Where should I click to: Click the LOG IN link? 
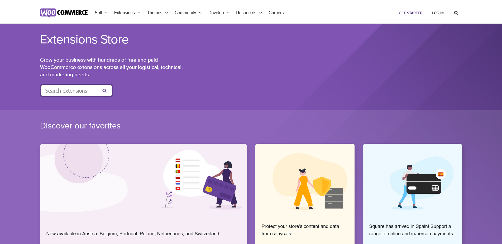[x=438, y=13]
